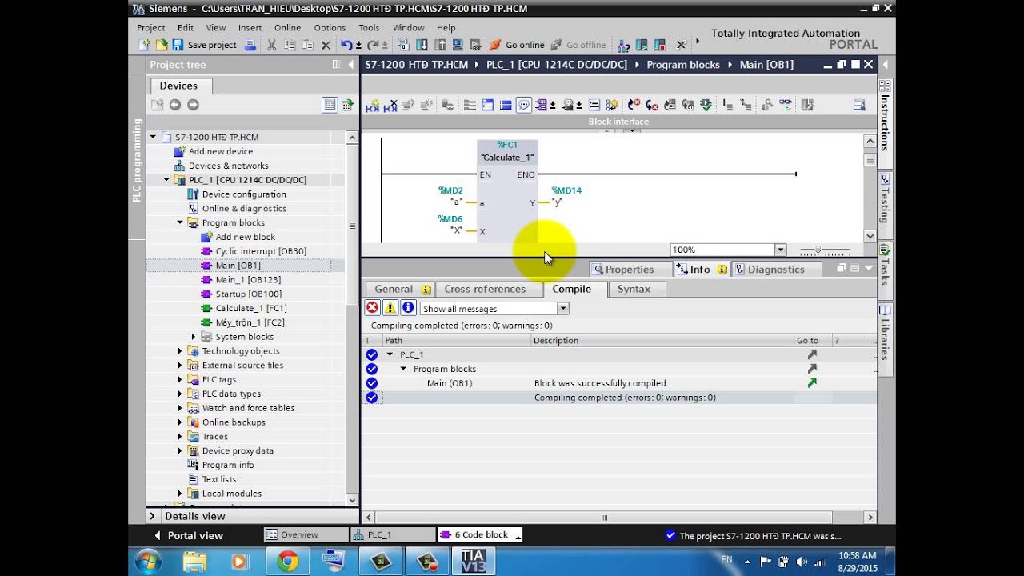Click Accessible devices icon in toolbar
The height and width of the screenshot is (576, 1024).
624,45
